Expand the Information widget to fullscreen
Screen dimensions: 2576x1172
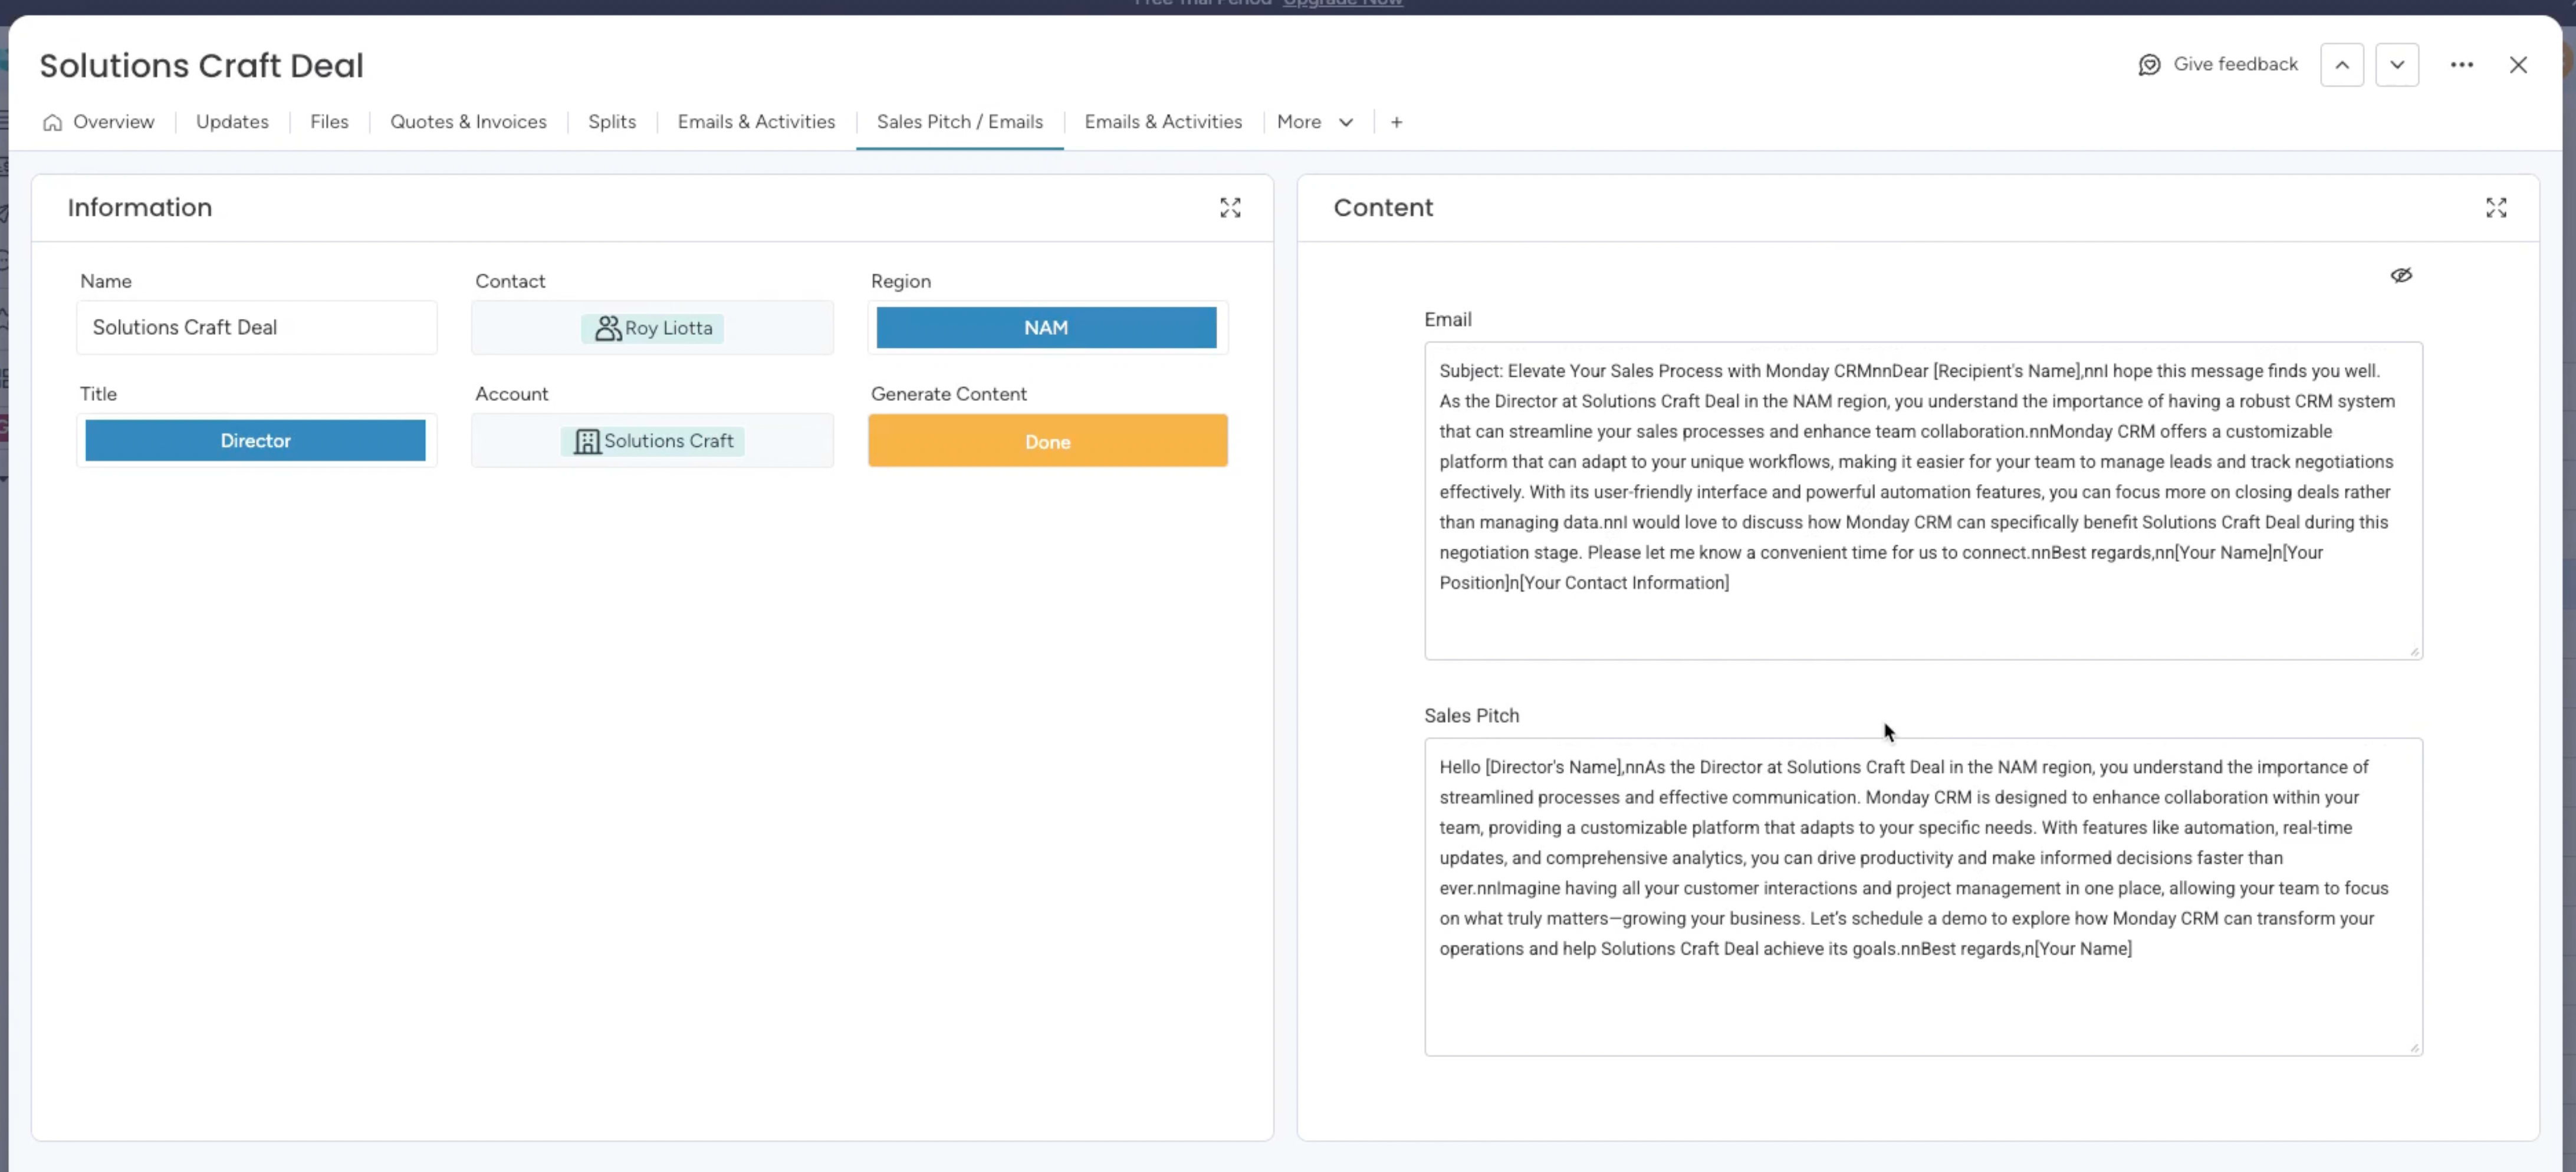(x=1230, y=208)
